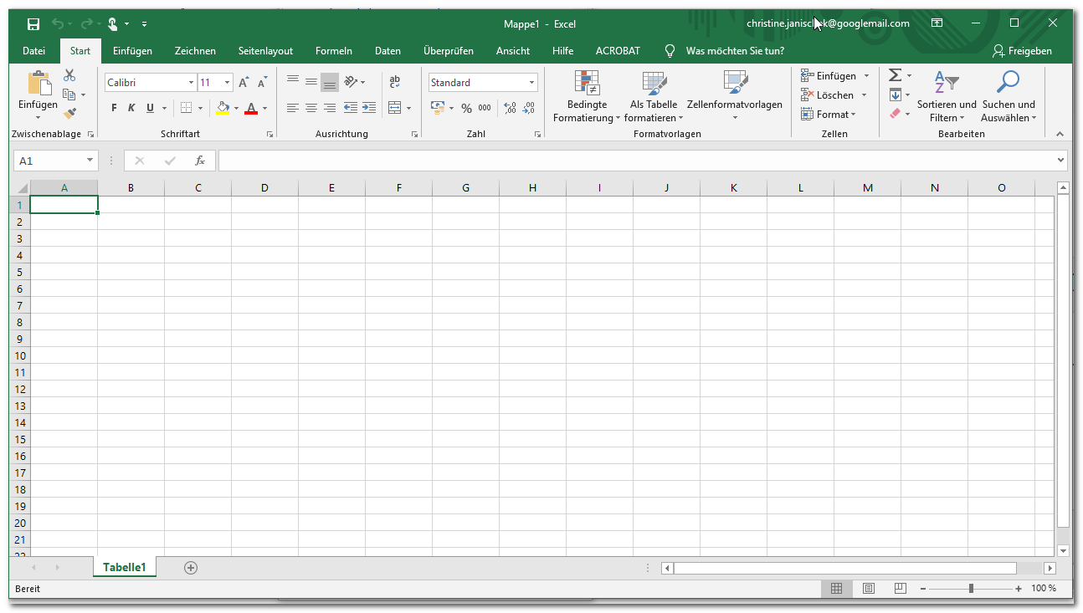Open the Standard number format dropdown
Screen dimensions: 1083x613
tap(531, 83)
